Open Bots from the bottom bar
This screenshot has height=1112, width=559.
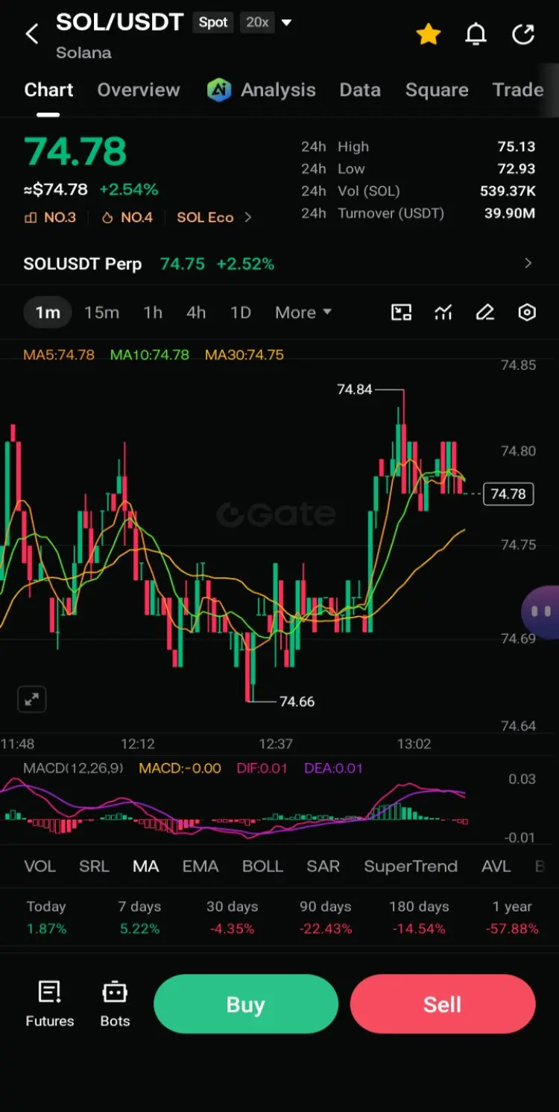click(115, 1005)
